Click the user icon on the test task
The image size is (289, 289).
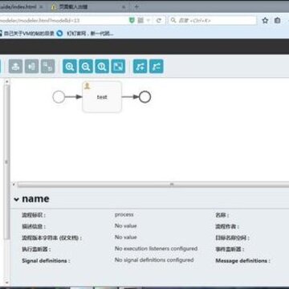coord(88,86)
